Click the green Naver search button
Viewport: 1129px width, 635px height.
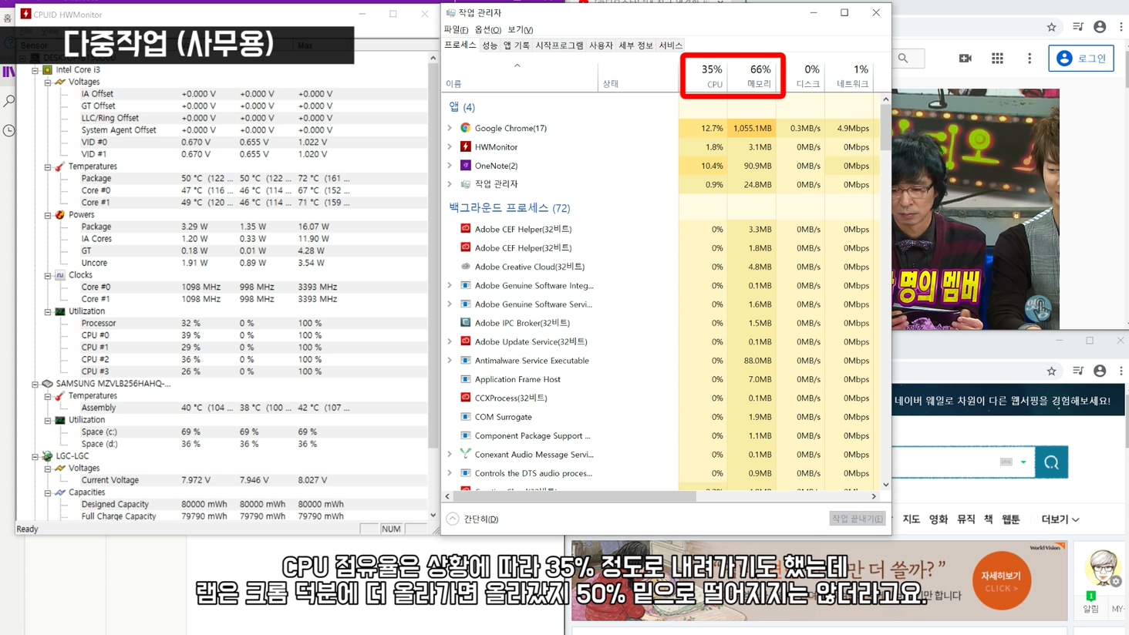1051,462
